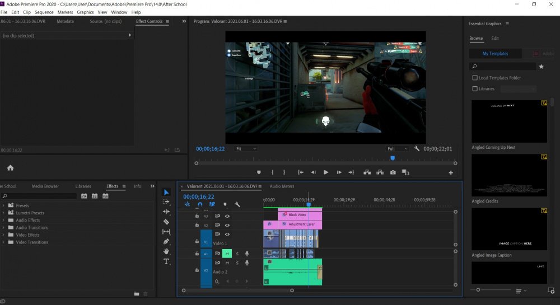Expand the Audio Effects folder
560x305 pixels.
click(3, 220)
